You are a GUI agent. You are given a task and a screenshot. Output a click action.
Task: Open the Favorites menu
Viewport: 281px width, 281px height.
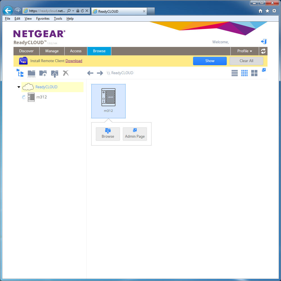pyautogui.click(x=43, y=19)
